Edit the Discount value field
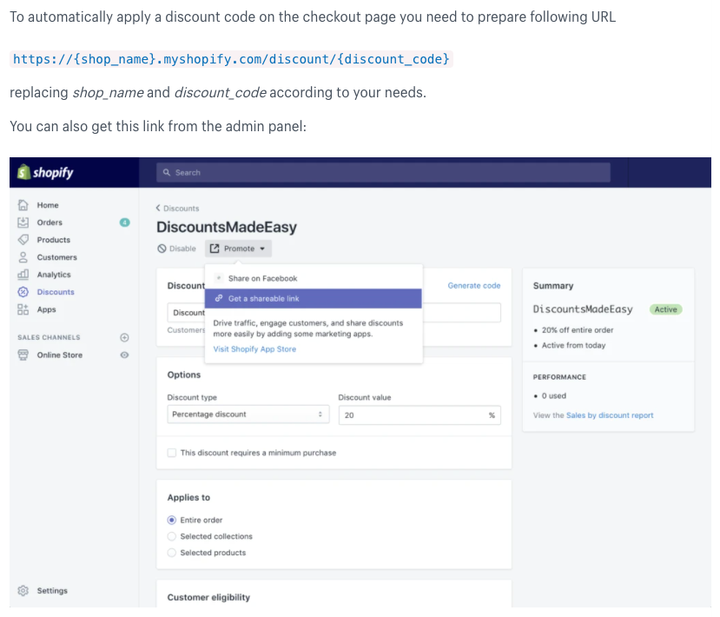 (419, 415)
